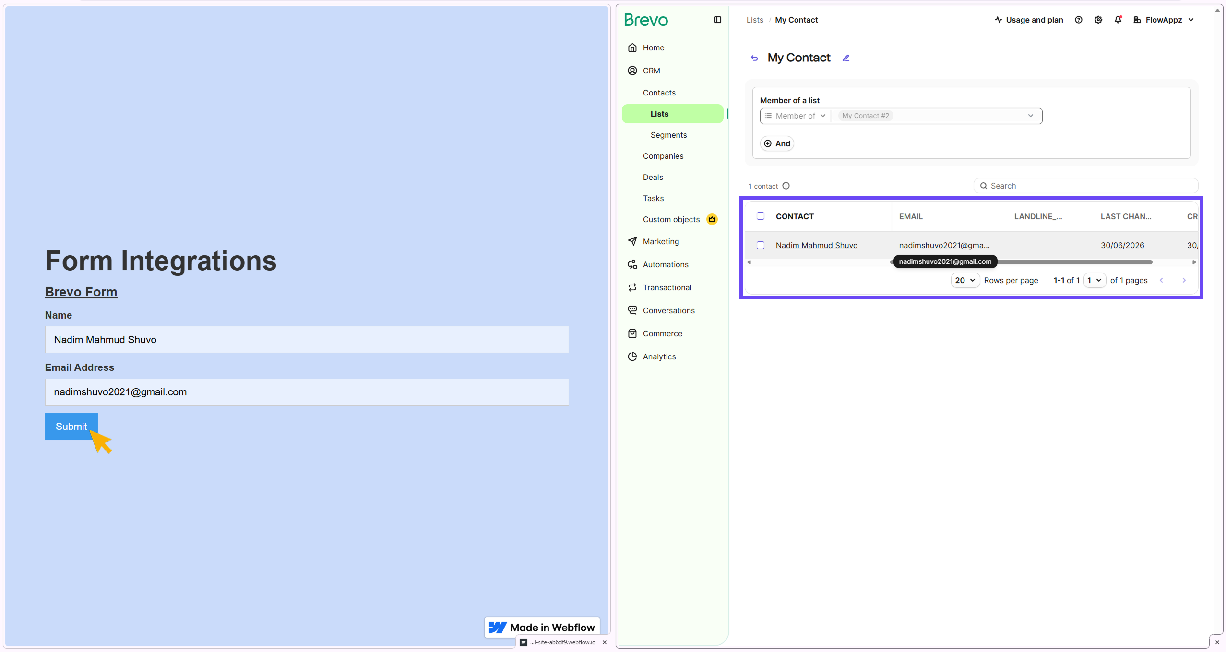Click the table scrollbar right arrow
1226x652 pixels.
(1194, 262)
